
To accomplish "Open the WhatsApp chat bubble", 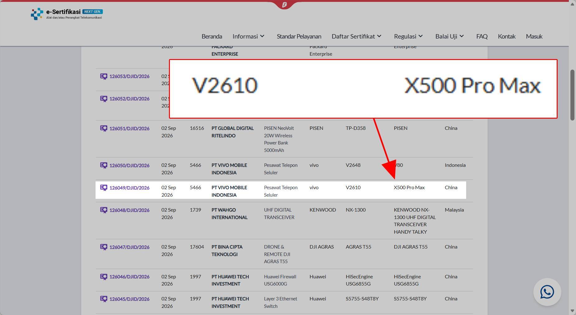I will click(x=547, y=292).
